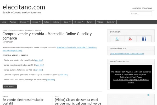Open Ver Programa Guadix Clásica 2014 link
The image size is (157, 105).
click(127, 54)
